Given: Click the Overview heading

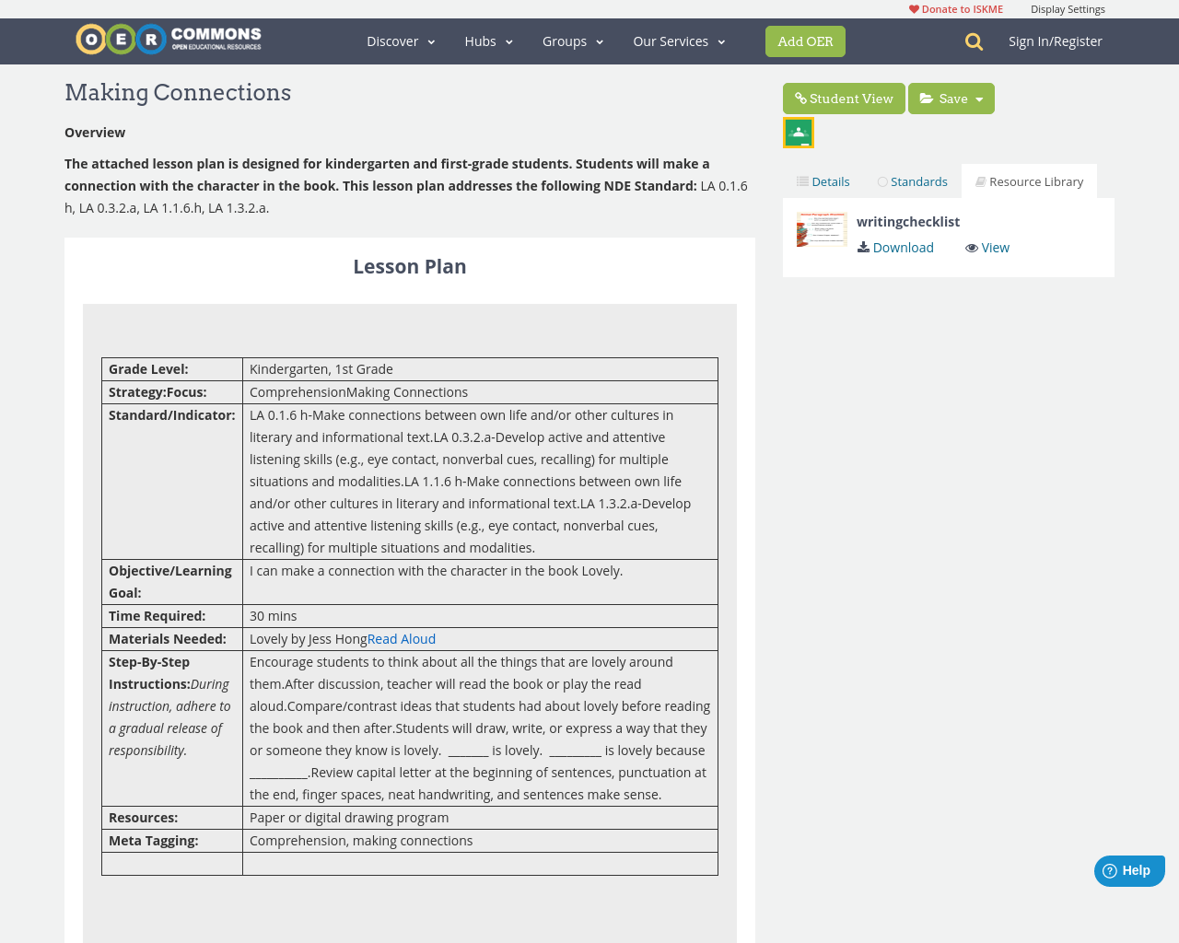Looking at the screenshot, I should (95, 133).
